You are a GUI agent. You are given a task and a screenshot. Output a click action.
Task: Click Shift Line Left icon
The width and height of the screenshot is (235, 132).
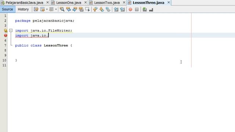(116, 9)
